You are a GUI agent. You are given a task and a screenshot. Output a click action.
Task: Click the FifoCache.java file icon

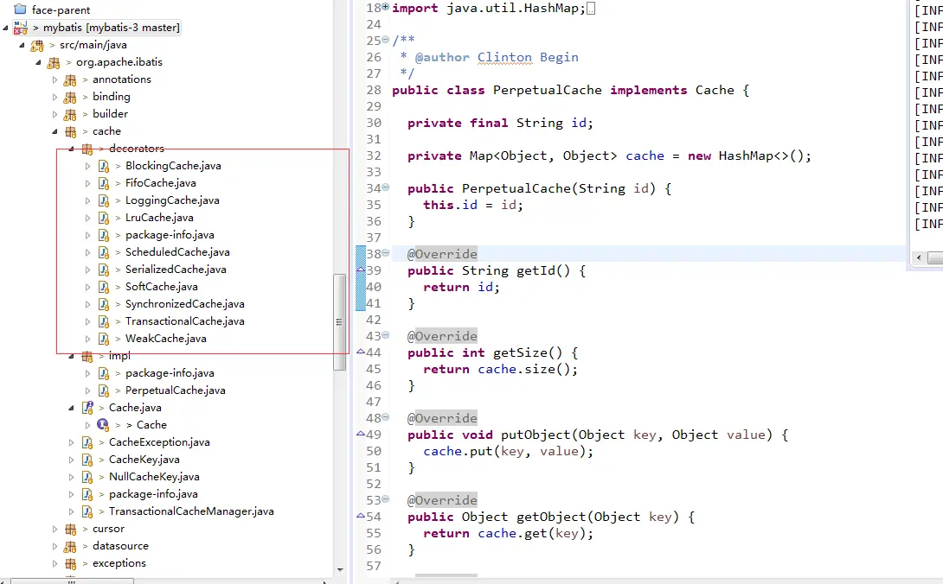click(x=104, y=183)
